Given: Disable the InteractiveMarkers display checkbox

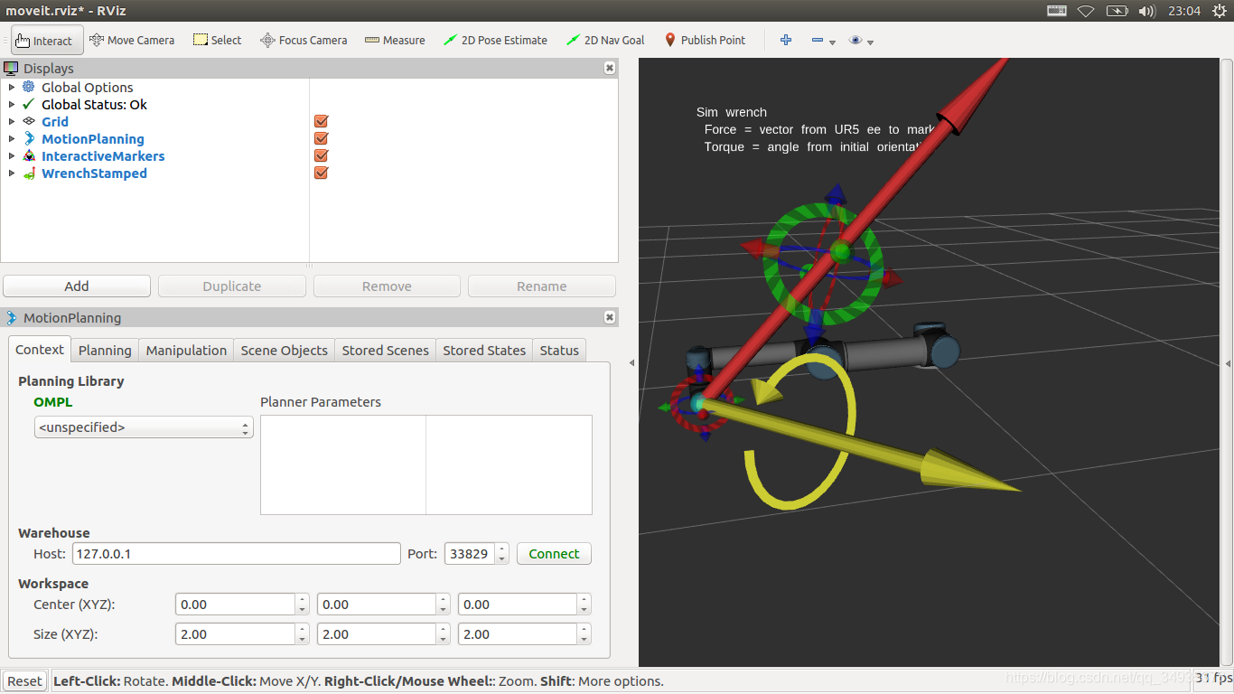Looking at the screenshot, I should point(321,155).
